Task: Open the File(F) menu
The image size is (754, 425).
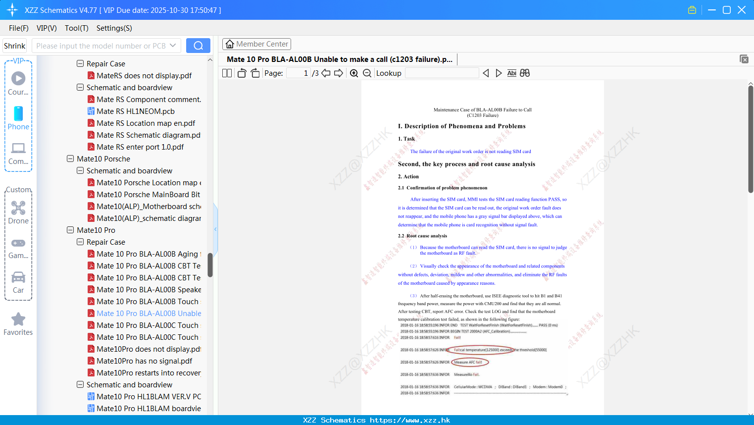Action: click(19, 28)
